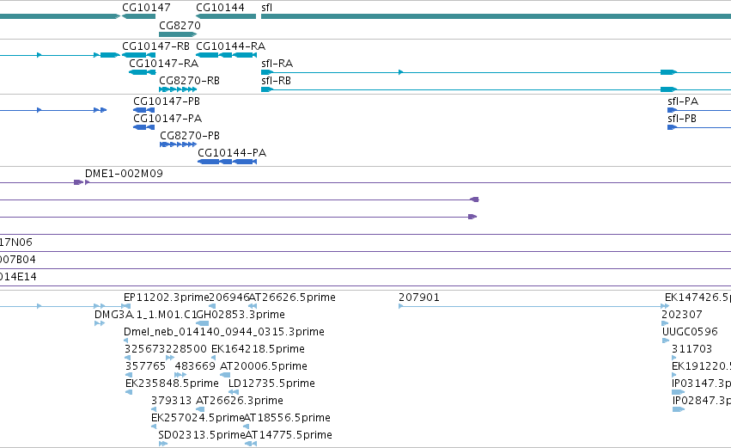The image size is (731, 448).
Task: Select the 207901 EST label
Action: 419,298
